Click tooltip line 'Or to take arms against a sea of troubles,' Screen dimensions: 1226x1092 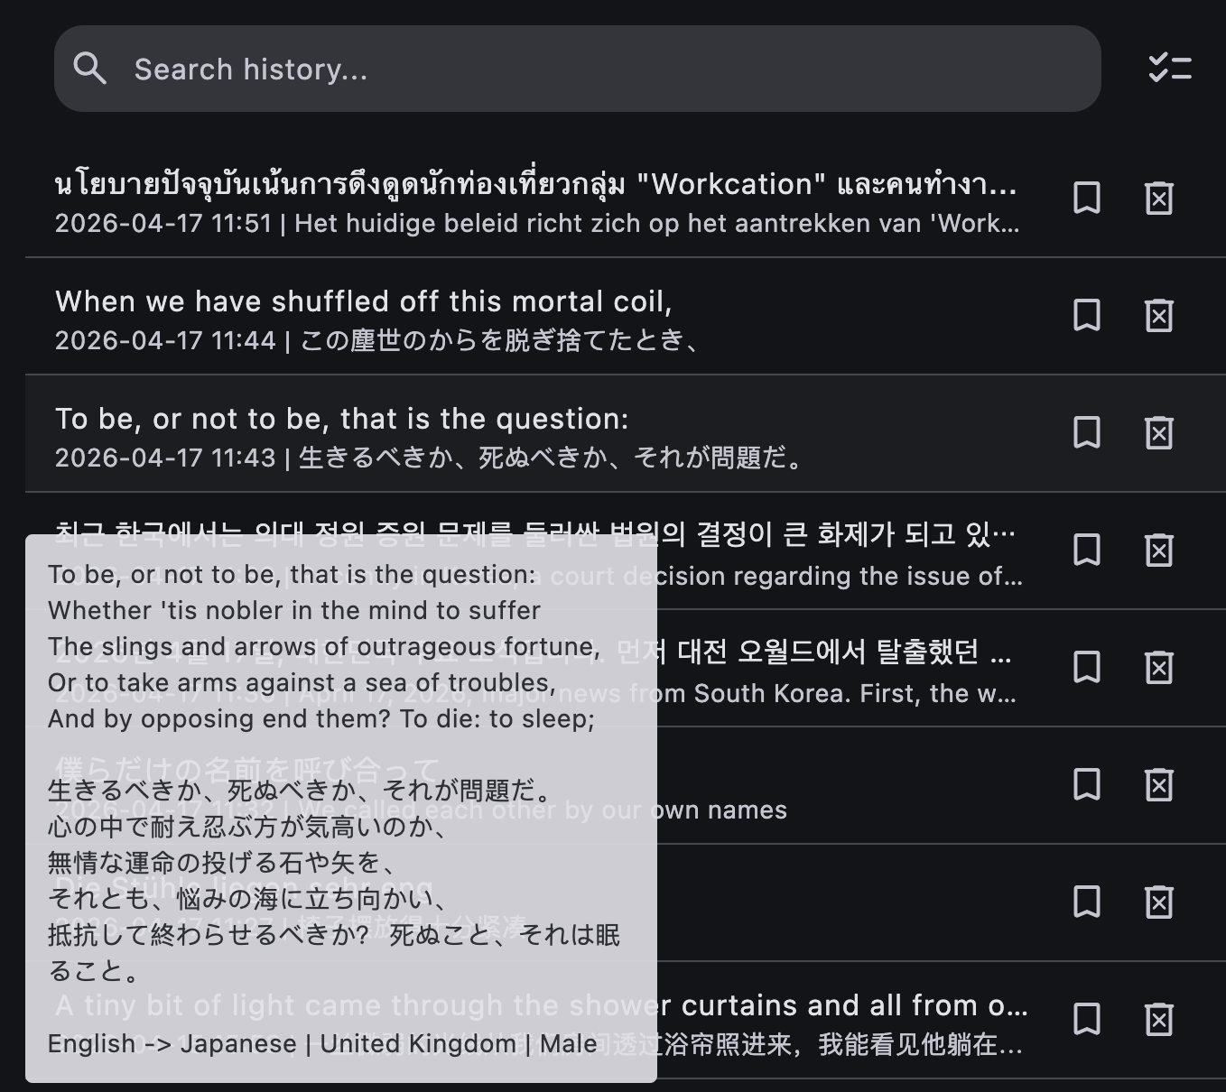pyautogui.click(x=302, y=683)
